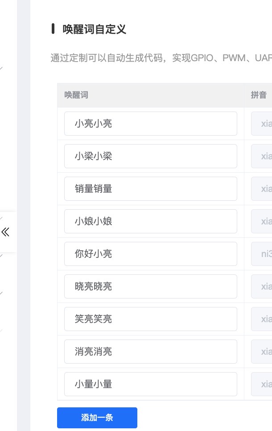Viewport: 272px width, 431px height.
Task: Select the last wake word 小量小量
Action: [x=150, y=384]
